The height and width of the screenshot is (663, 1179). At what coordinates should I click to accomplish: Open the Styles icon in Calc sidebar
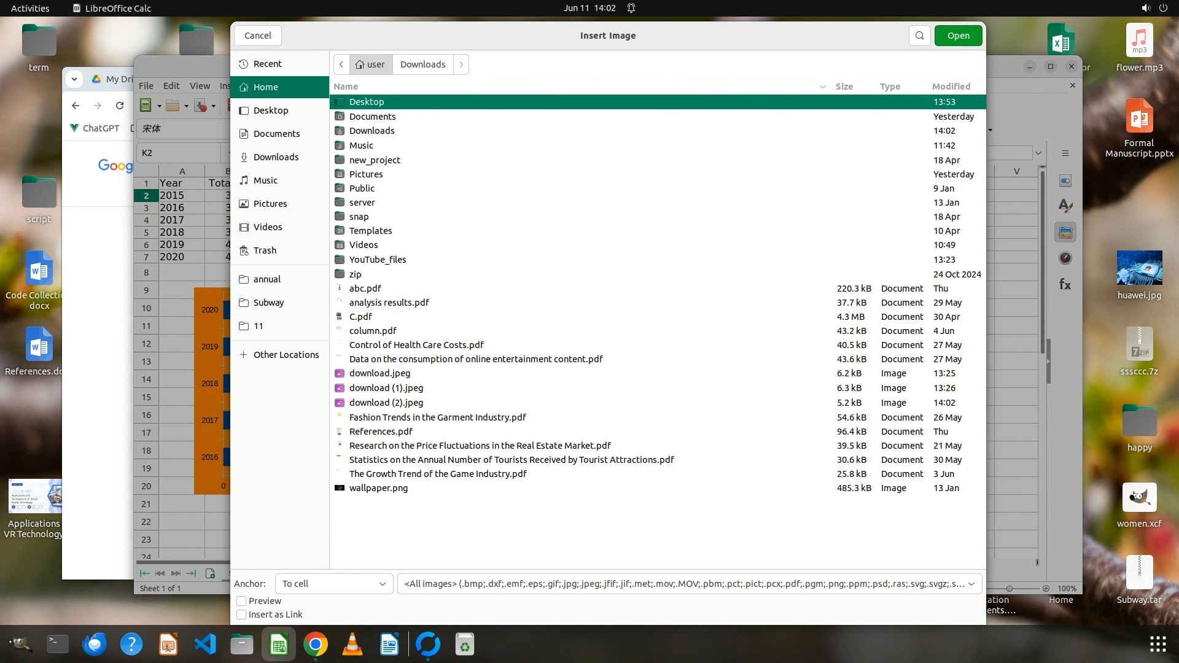(1065, 207)
